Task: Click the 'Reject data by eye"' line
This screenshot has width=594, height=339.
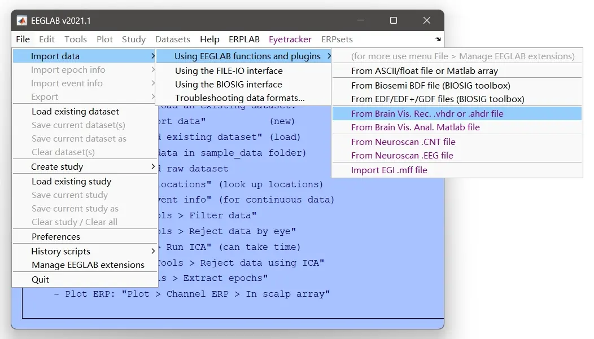Action: point(228,231)
